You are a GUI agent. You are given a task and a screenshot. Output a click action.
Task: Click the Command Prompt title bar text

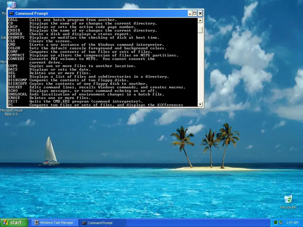click(x=31, y=13)
